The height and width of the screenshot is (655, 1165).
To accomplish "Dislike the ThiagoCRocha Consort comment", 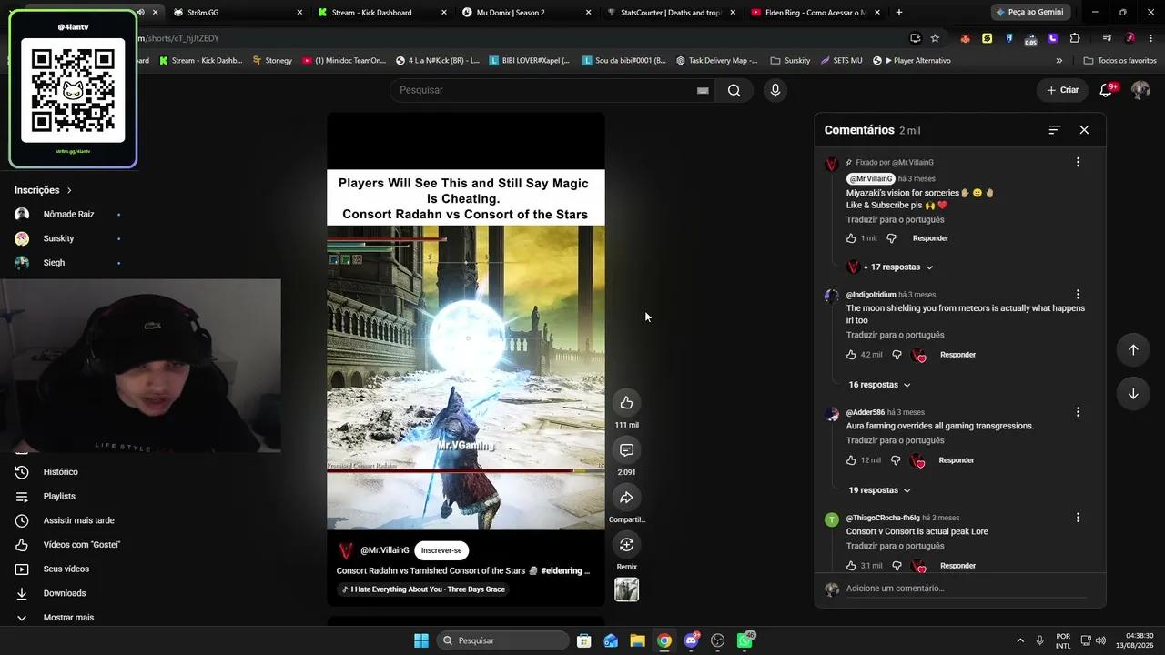I will point(897,566).
